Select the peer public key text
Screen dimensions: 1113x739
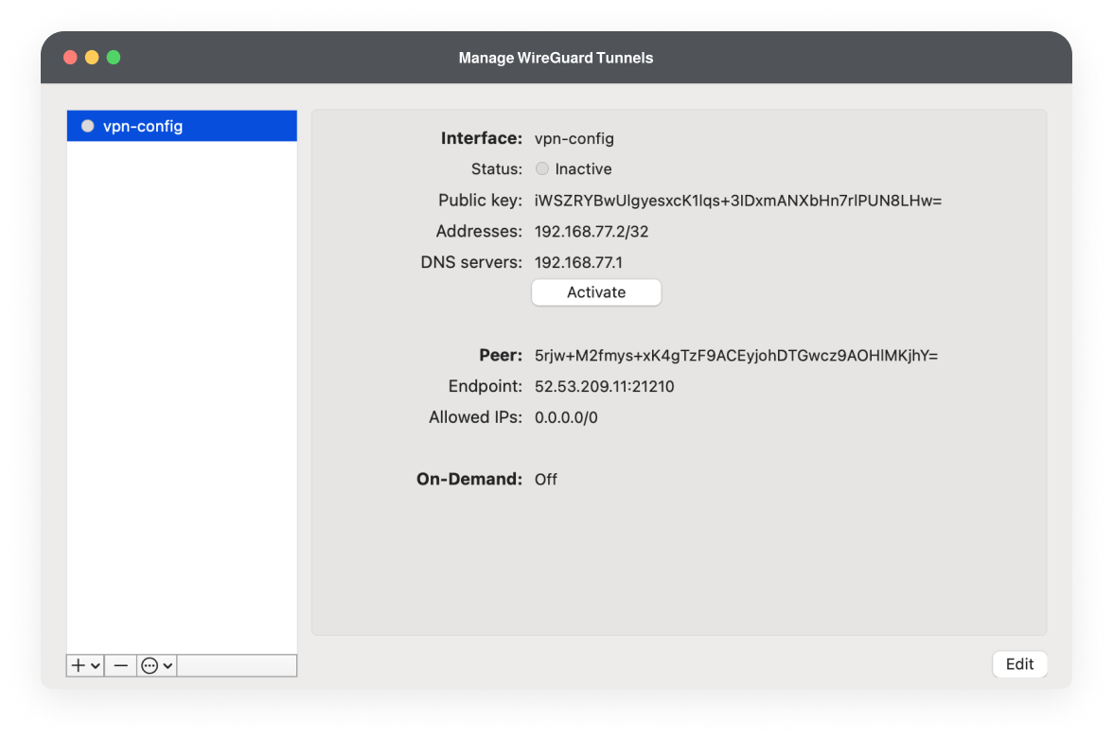coord(735,355)
